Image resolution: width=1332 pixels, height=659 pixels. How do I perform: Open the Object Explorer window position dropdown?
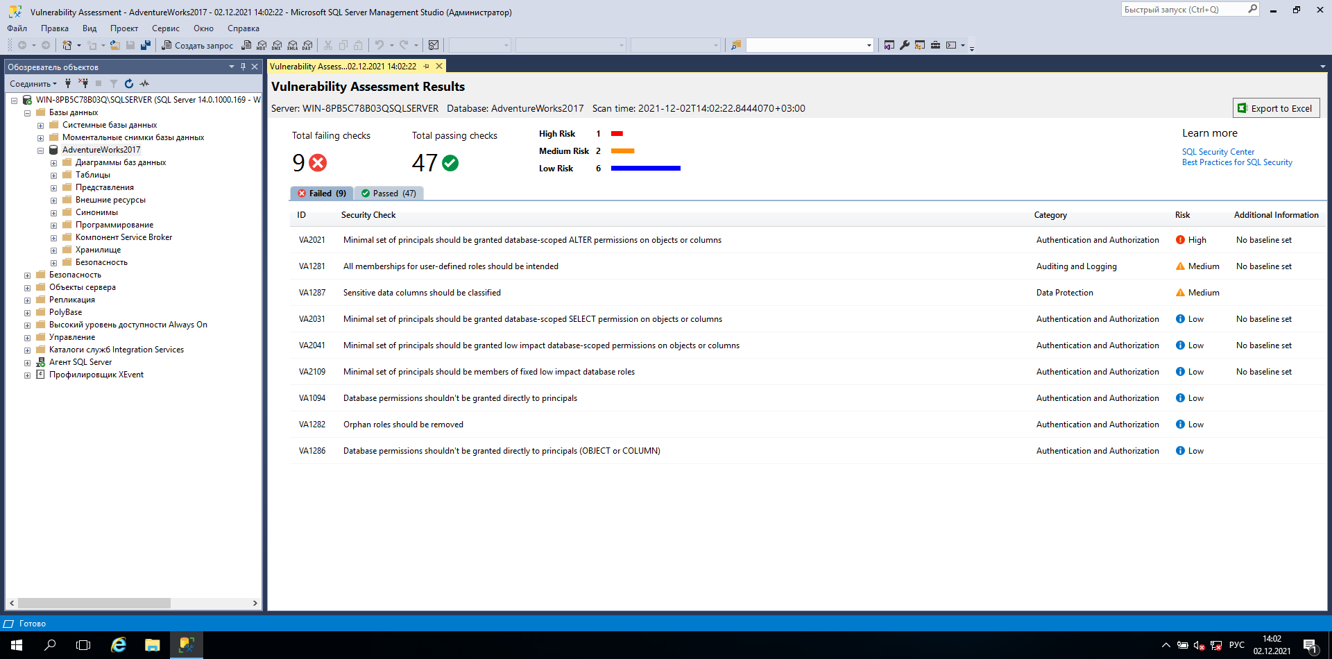point(232,67)
